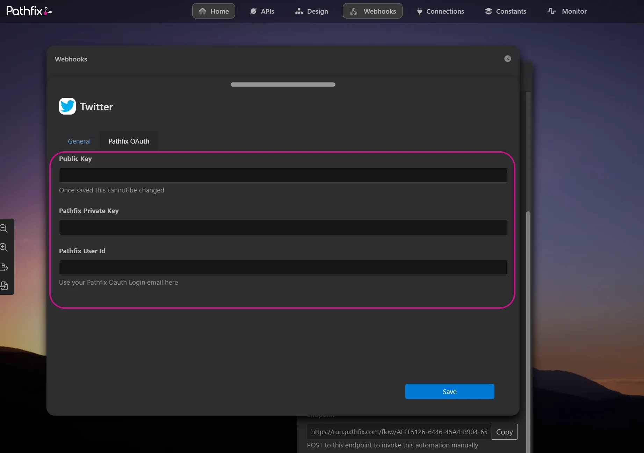
Task: Open the Connections section
Action: pyautogui.click(x=440, y=11)
